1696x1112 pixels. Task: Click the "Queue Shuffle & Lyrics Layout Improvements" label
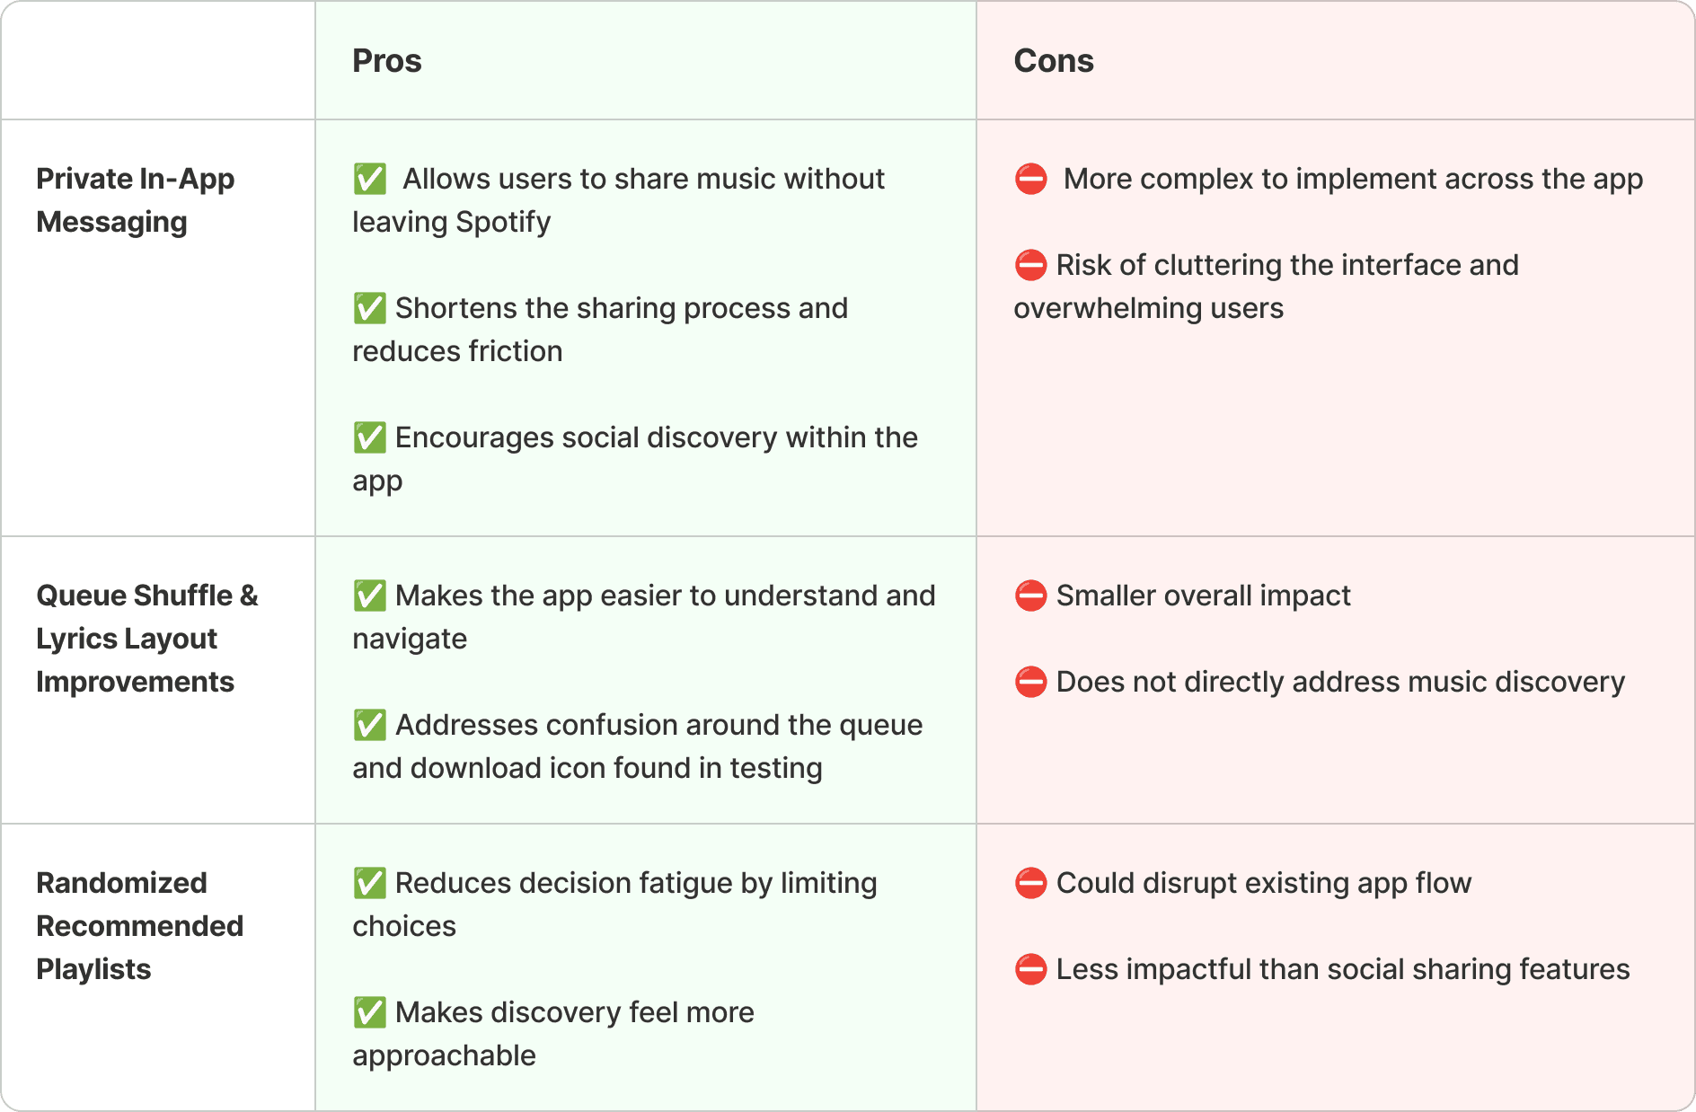tap(147, 639)
